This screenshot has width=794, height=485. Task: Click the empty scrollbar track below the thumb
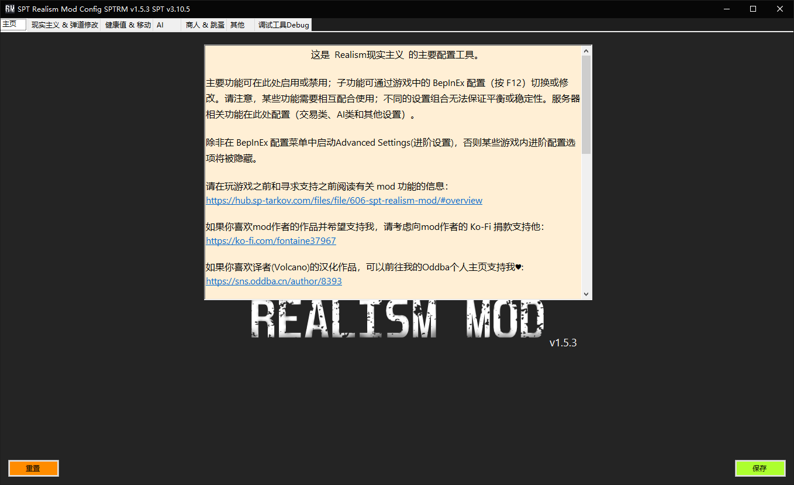[586, 222]
